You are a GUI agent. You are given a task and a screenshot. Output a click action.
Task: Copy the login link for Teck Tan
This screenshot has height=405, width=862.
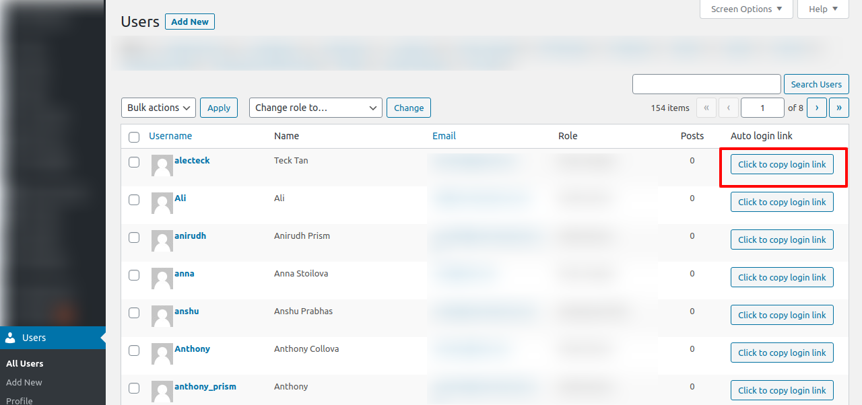tap(782, 164)
